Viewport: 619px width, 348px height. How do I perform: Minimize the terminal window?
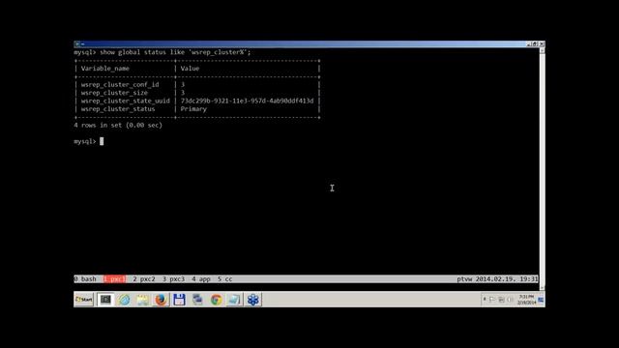tap(529, 43)
